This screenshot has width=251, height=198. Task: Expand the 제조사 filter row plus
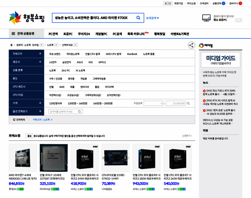tap(40, 62)
